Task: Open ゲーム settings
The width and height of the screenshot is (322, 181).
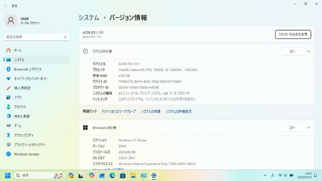Action: pos(37,126)
